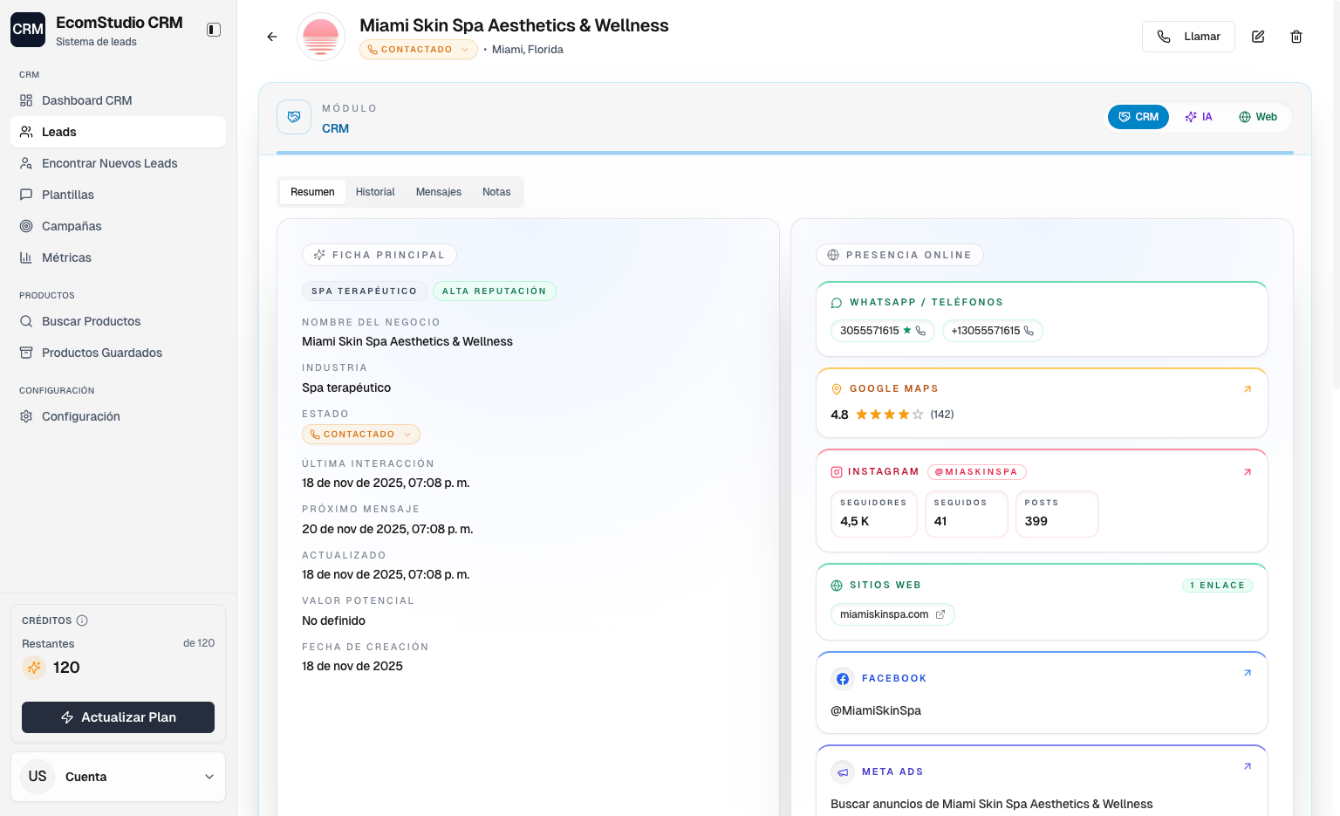The image size is (1340, 816).
Task: Open the Historial tab
Action: click(375, 192)
